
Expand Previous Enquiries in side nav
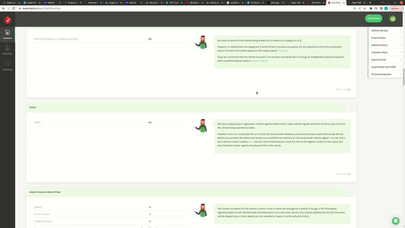point(386,74)
